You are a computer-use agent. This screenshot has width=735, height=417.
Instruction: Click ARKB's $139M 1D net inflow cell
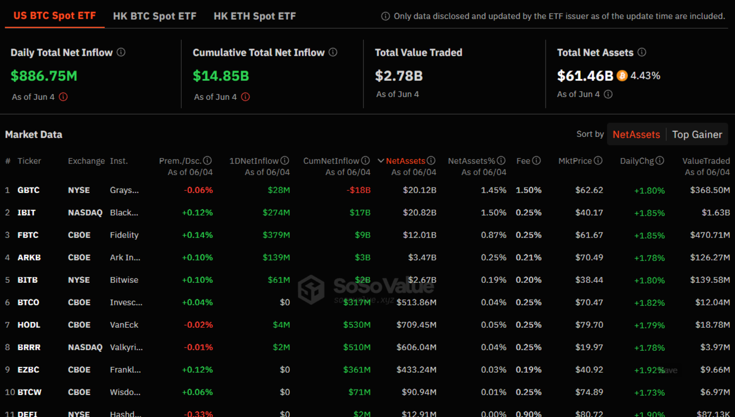coord(276,258)
